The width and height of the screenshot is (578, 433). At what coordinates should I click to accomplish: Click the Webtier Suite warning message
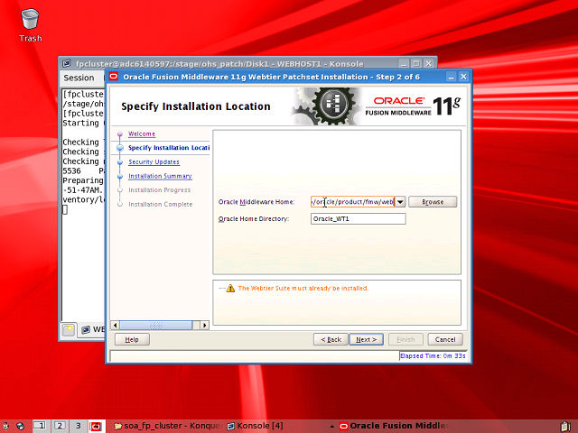pos(303,289)
